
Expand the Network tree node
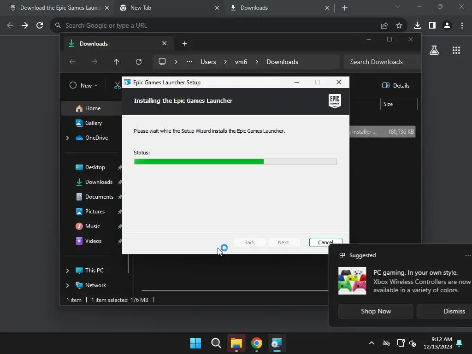click(x=67, y=285)
